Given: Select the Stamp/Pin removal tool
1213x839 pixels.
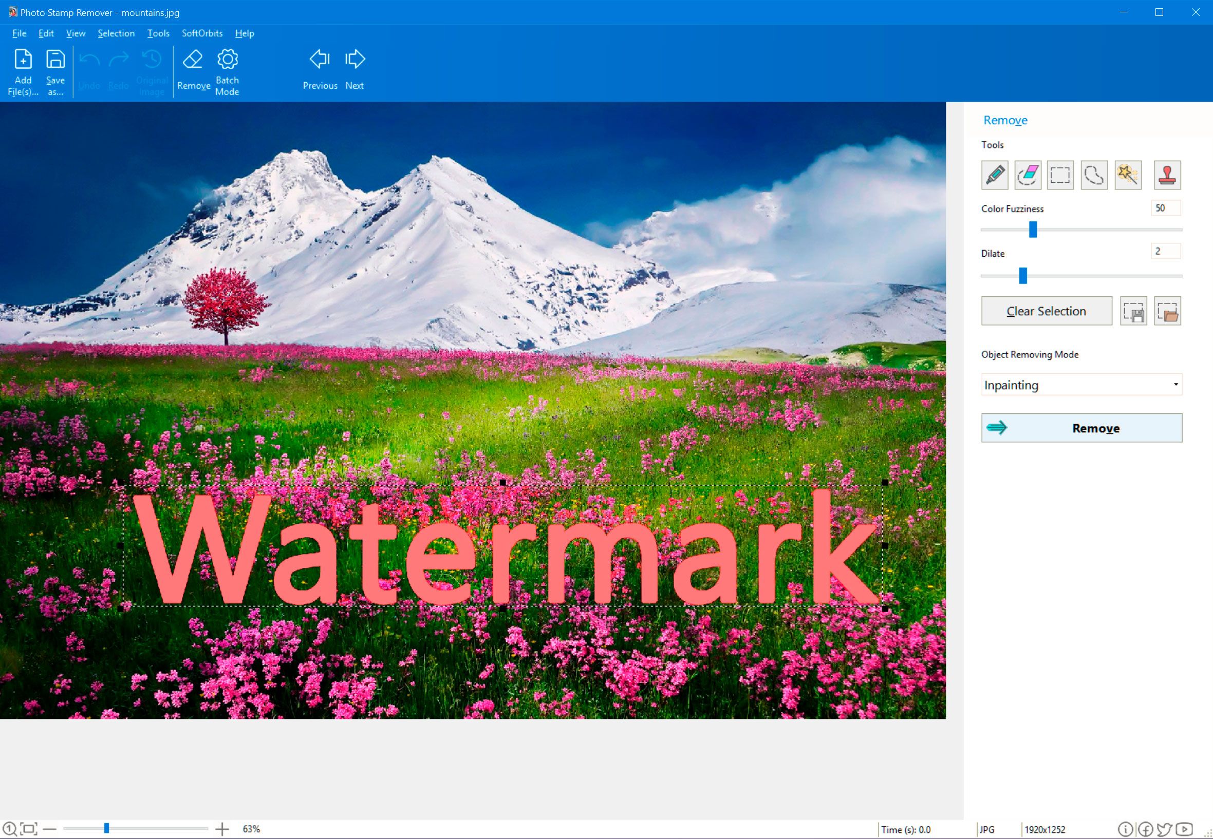Looking at the screenshot, I should coord(1167,173).
